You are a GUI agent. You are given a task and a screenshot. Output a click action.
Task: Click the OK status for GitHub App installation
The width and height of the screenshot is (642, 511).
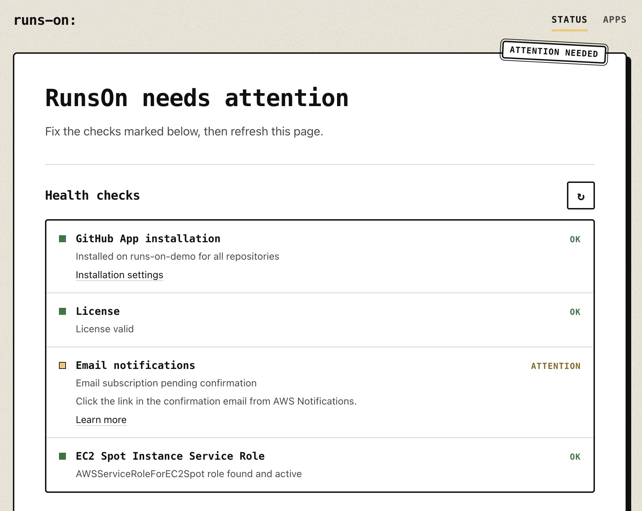tap(575, 239)
